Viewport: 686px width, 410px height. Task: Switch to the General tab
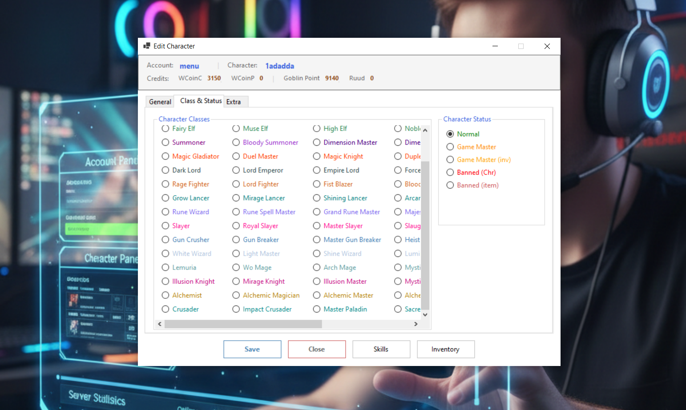tap(160, 101)
